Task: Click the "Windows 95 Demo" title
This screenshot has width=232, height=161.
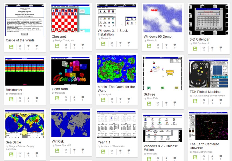Action: (158, 37)
